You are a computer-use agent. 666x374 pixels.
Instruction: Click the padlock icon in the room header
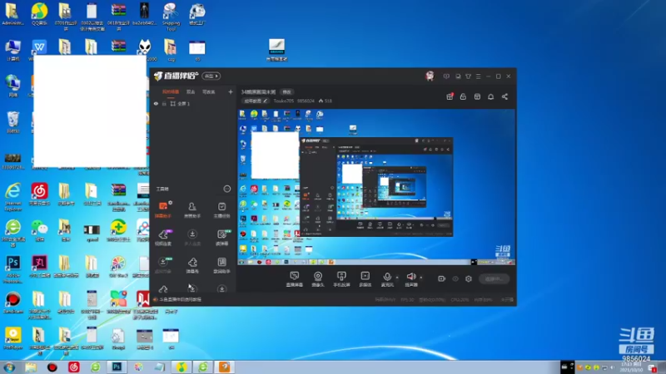[x=463, y=96]
